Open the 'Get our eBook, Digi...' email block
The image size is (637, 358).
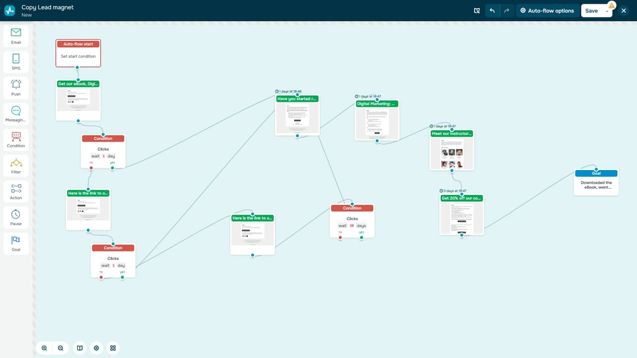click(78, 100)
